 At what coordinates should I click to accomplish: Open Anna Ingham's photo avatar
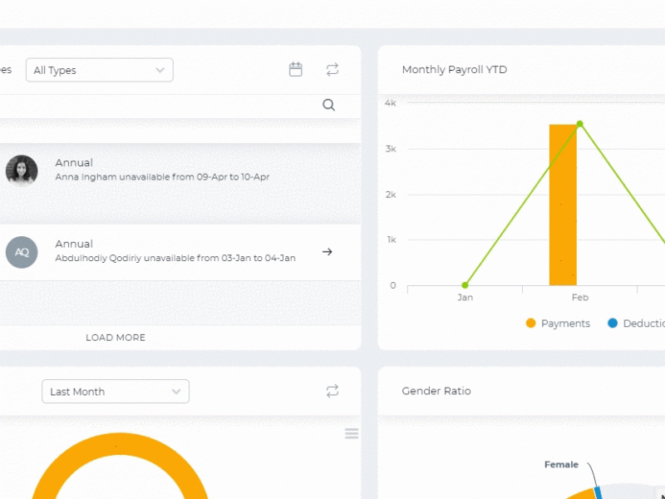(x=22, y=171)
